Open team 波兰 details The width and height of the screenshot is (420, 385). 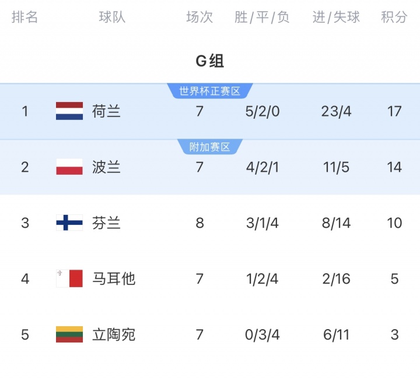[x=106, y=167]
